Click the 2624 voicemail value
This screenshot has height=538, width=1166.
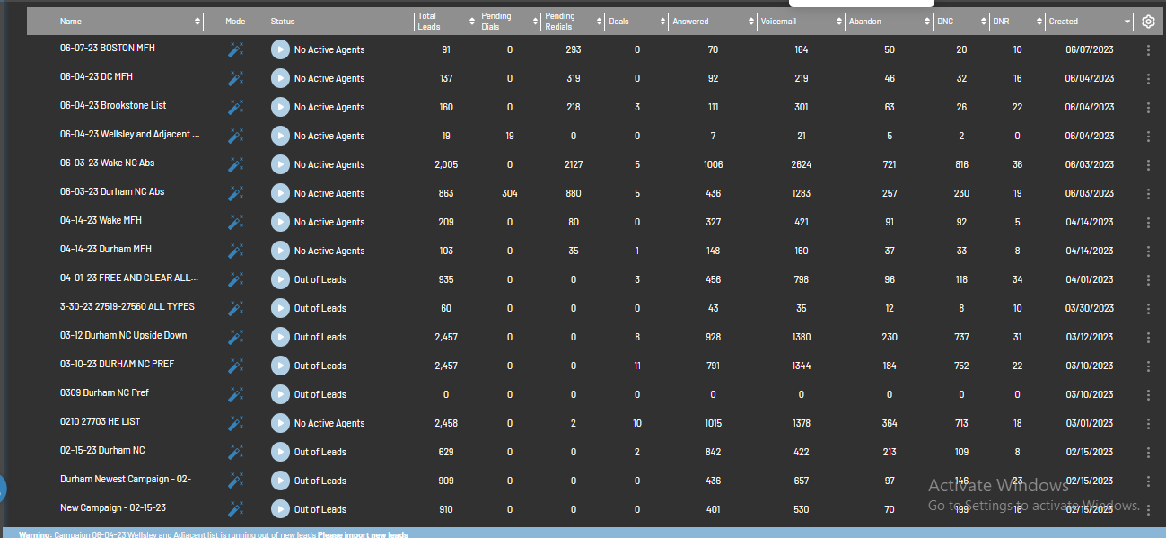[802, 164]
